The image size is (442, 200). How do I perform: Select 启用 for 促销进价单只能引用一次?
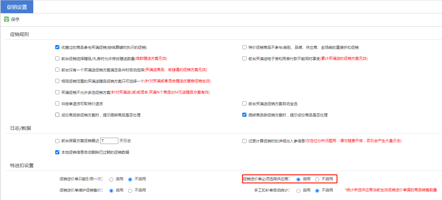[111, 179]
